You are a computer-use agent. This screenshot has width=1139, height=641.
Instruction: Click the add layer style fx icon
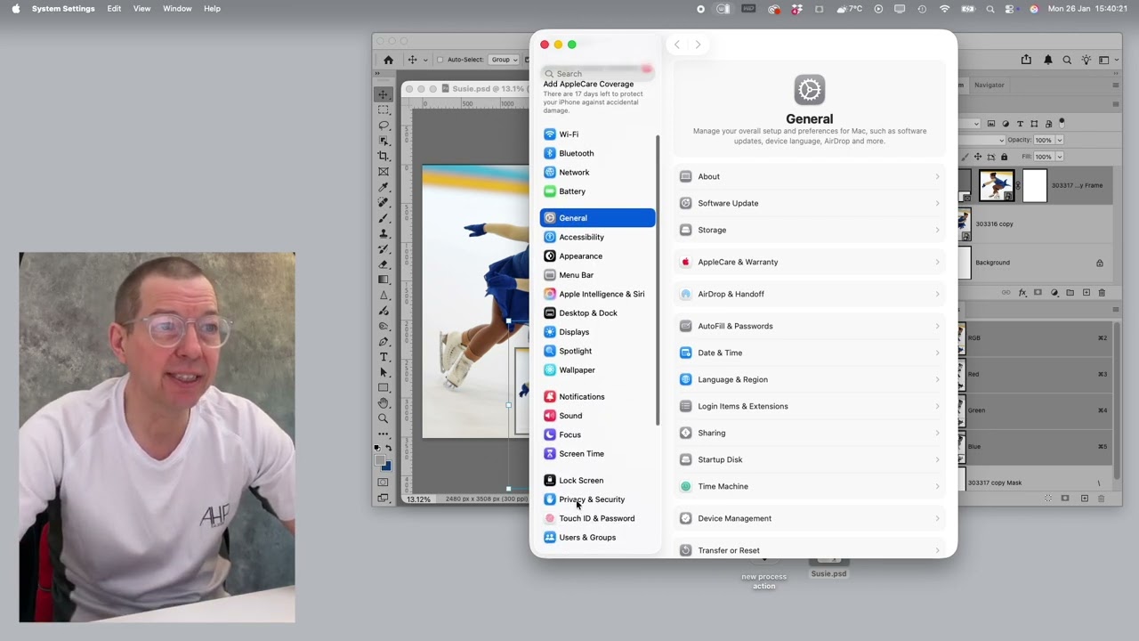[1022, 293]
